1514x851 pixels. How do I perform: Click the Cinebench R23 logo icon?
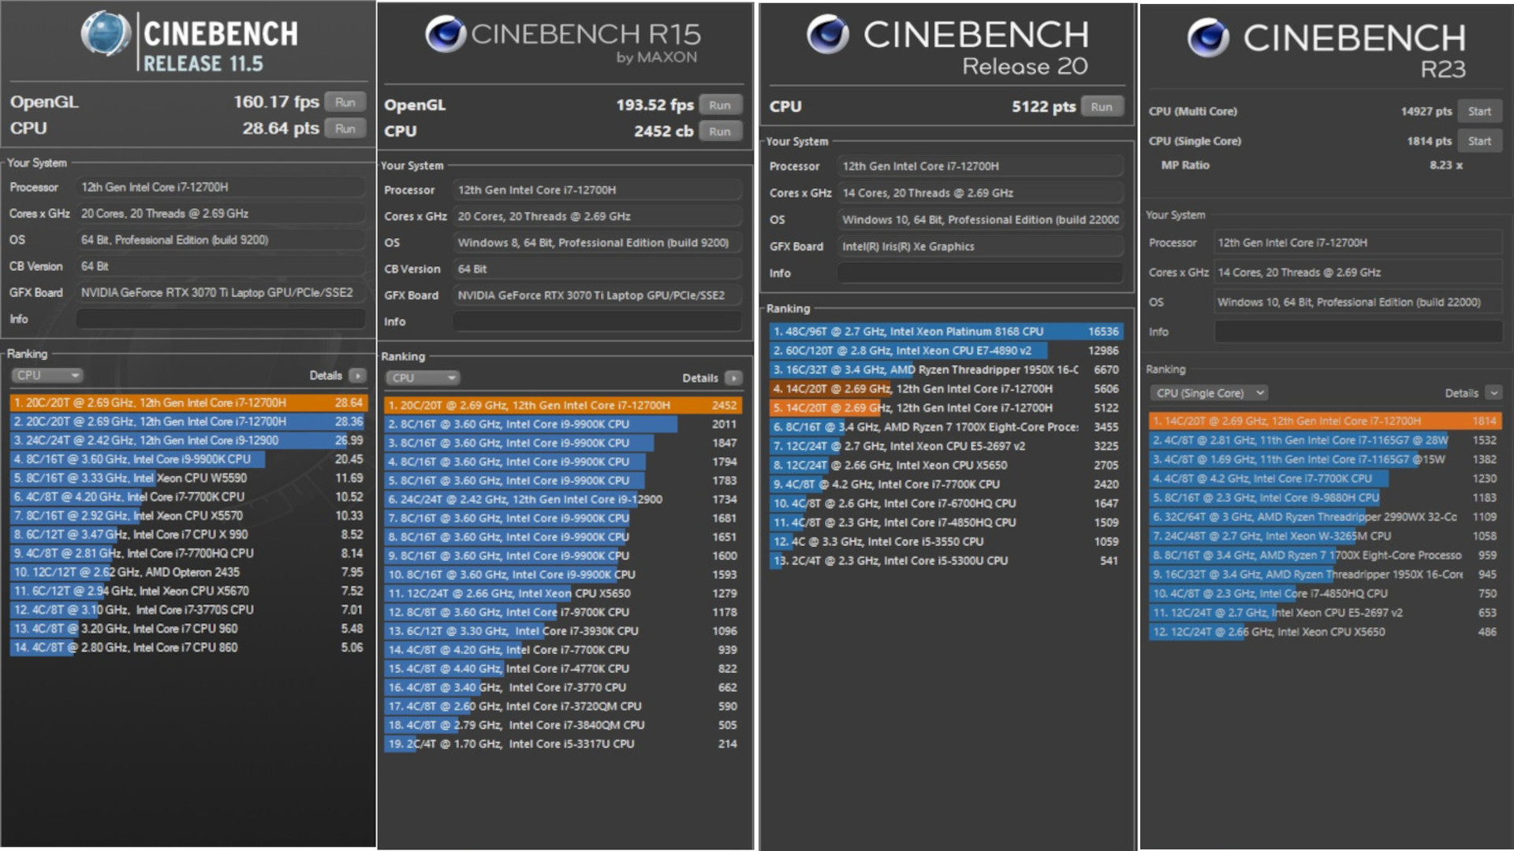1208,38
